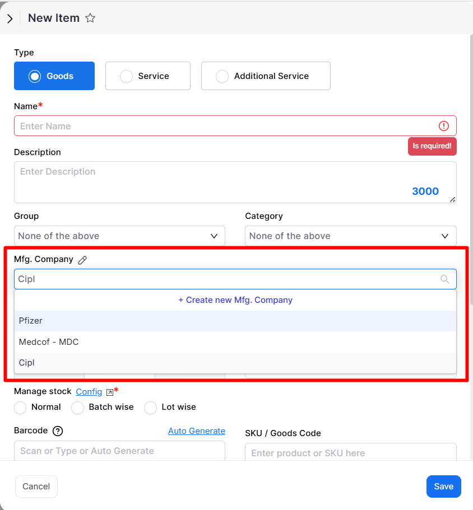
Task: Open the Category dropdown
Action: 351,236
